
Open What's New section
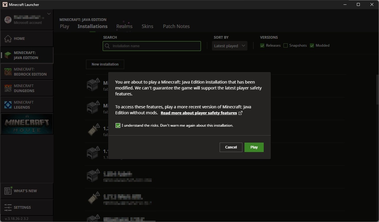[x=27, y=191]
